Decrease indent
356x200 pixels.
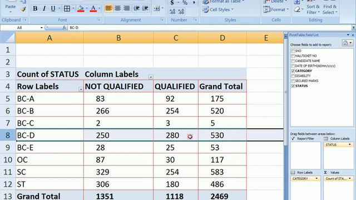tap(136, 9)
